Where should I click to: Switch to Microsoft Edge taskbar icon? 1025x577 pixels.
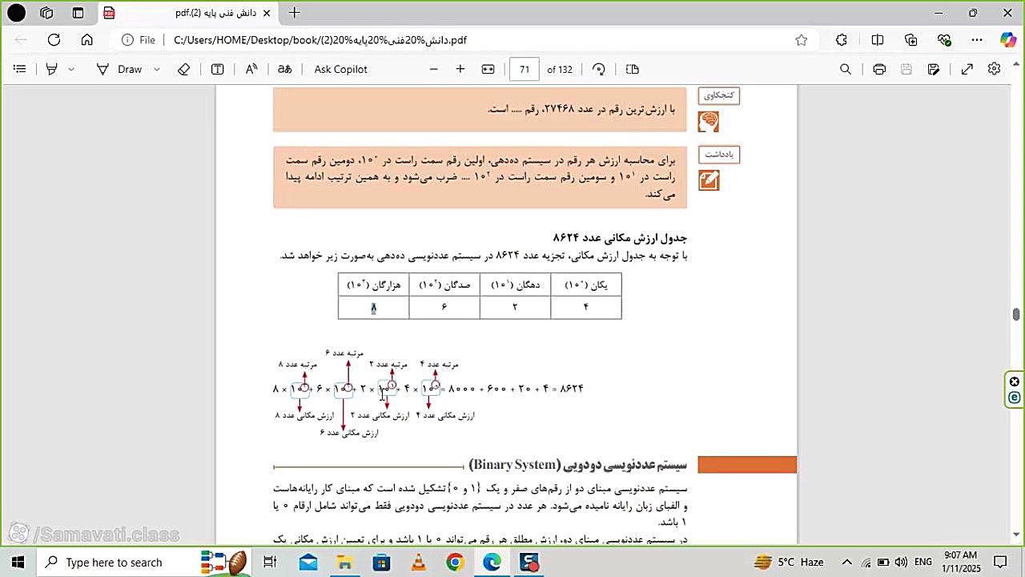(492, 562)
